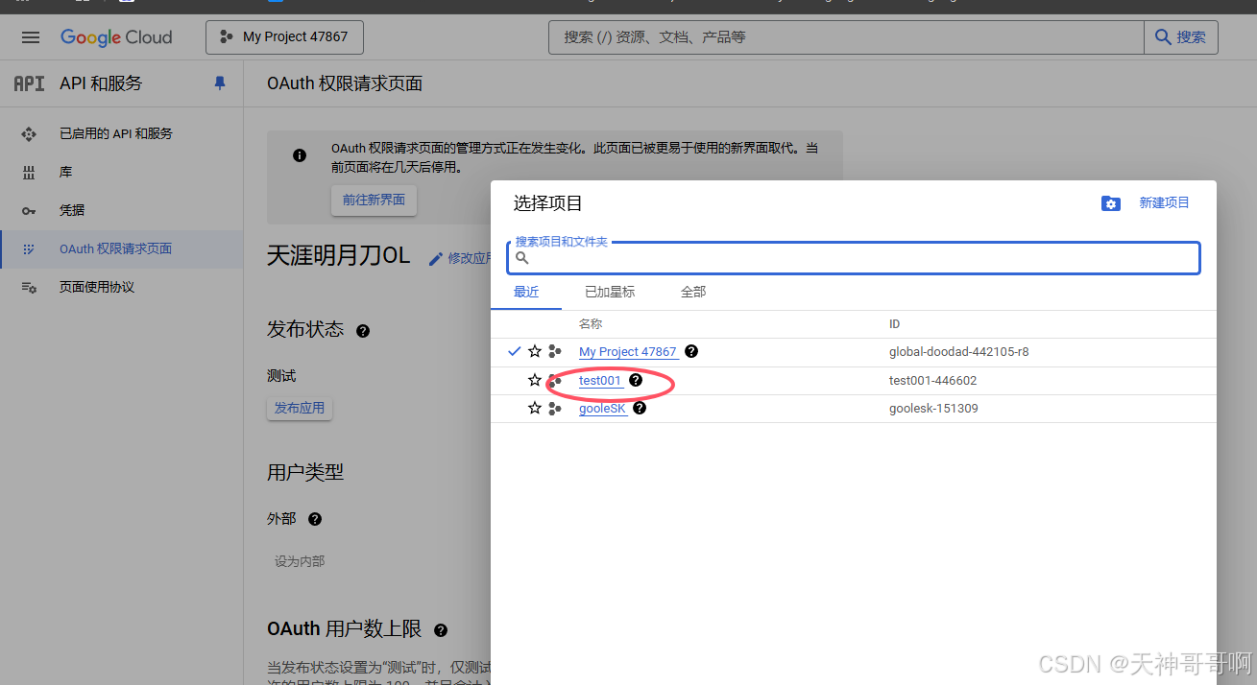Click the Google Cloud logo
1257x685 pixels.
pyautogui.click(x=116, y=37)
